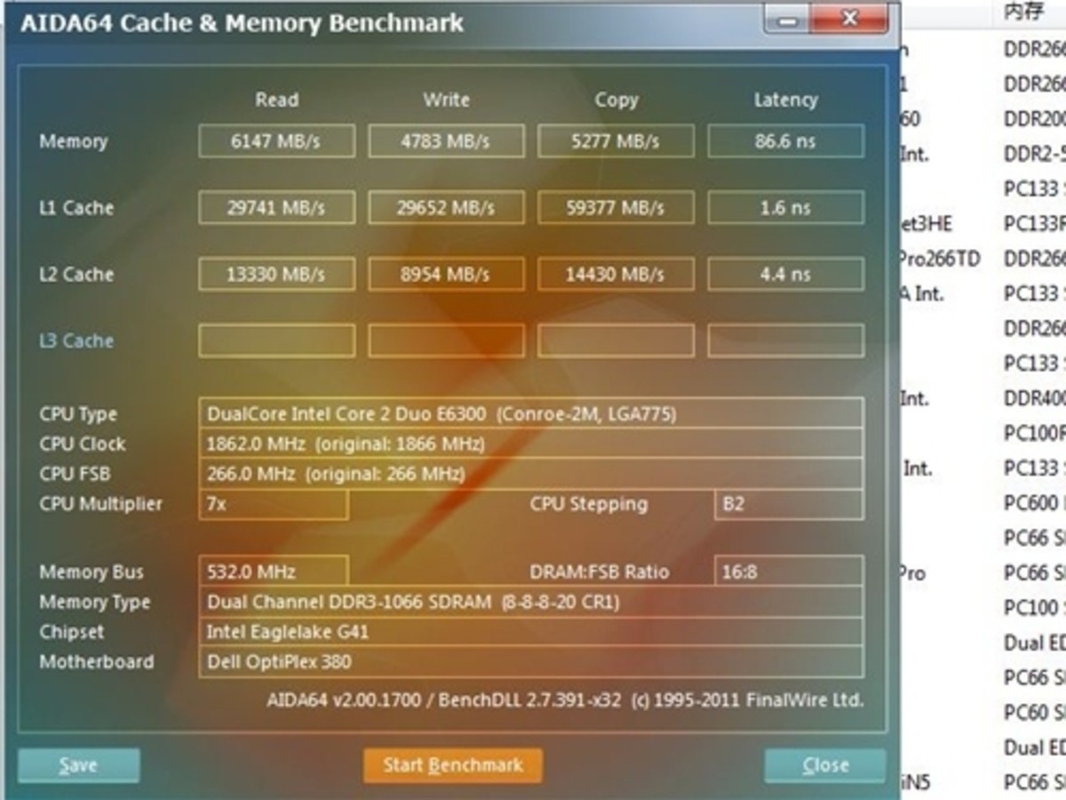1066x800 pixels.
Task: Select Memory Read value 6147 MB/s
Action: pos(277,141)
